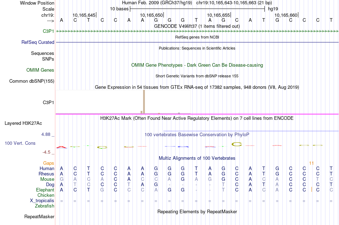The height and width of the screenshot is (225, 339).
Task: Click the Basewise Conservation by PhyloP title
Action: pos(197,135)
